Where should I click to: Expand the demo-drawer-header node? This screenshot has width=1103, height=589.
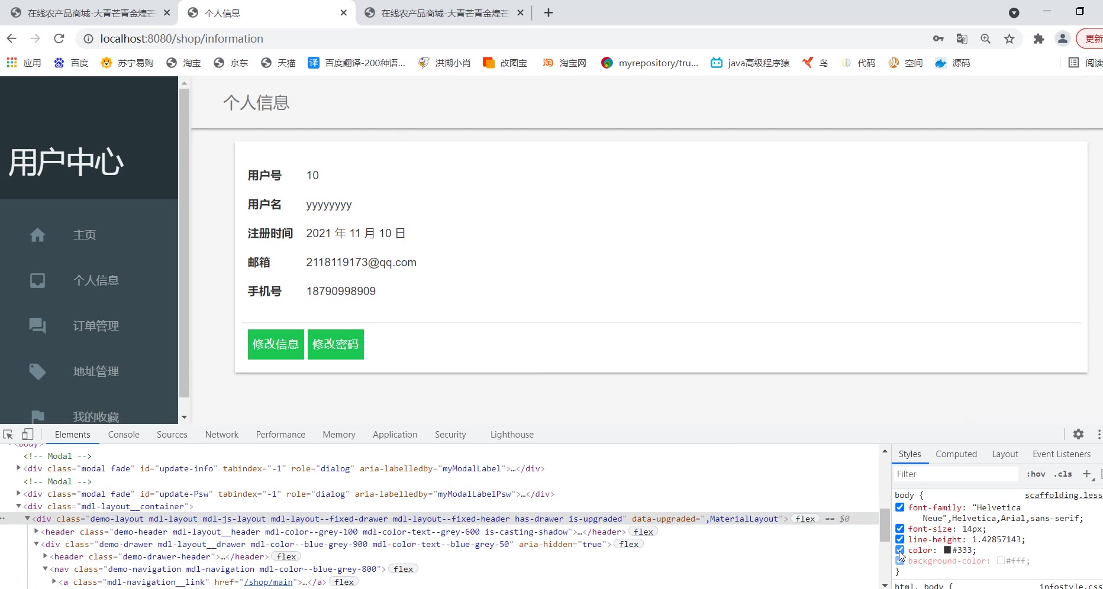point(46,556)
